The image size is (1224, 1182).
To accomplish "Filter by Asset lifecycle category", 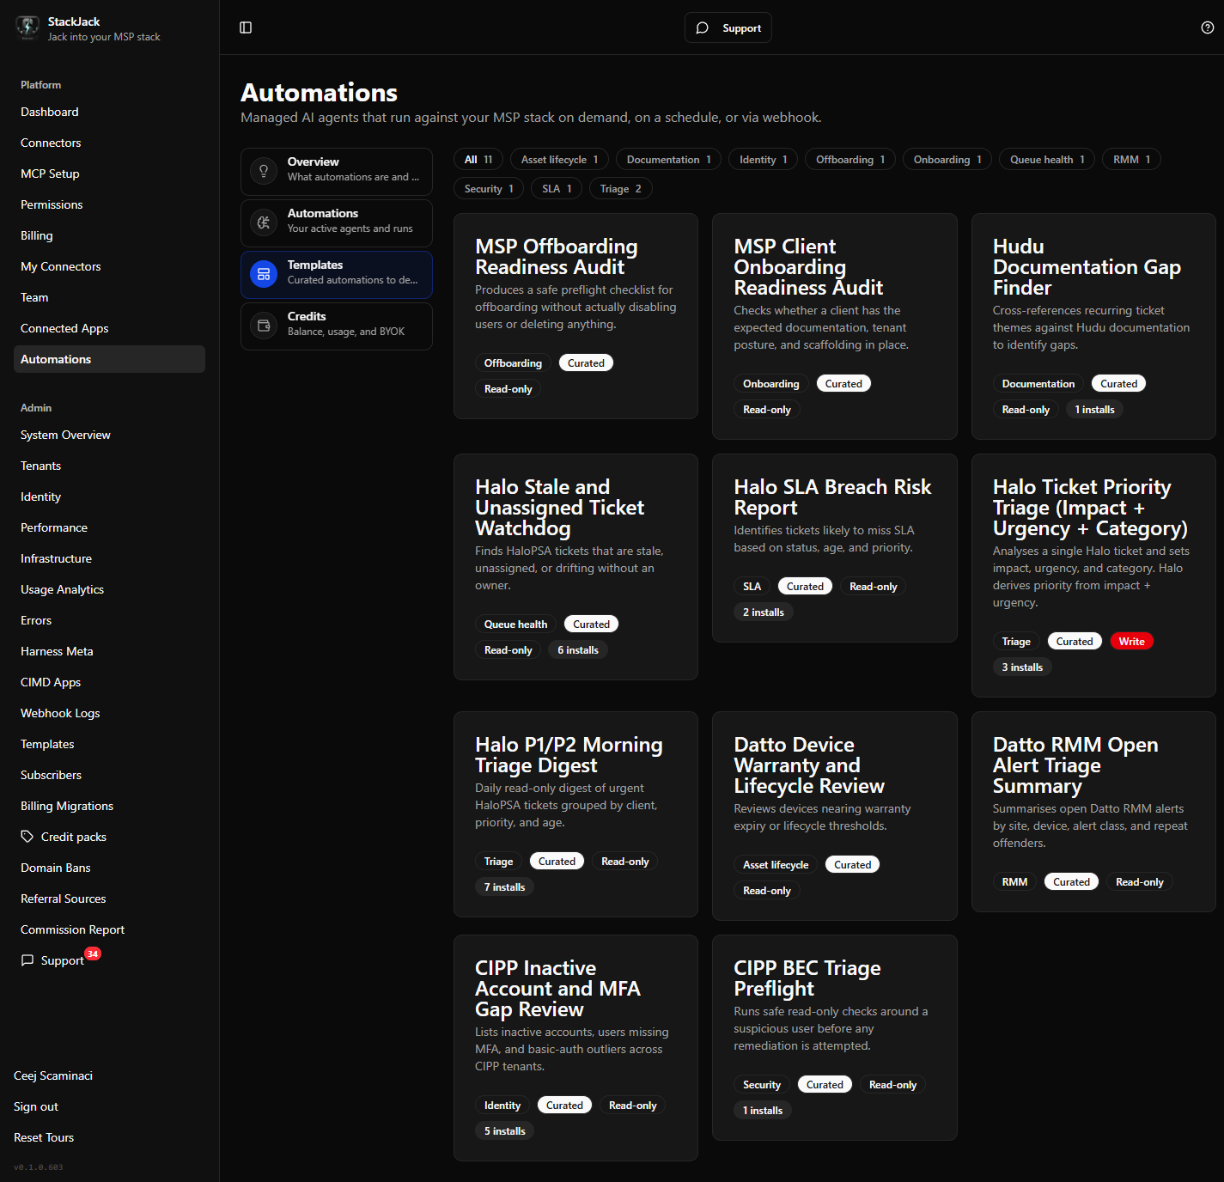I will [559, 159].
